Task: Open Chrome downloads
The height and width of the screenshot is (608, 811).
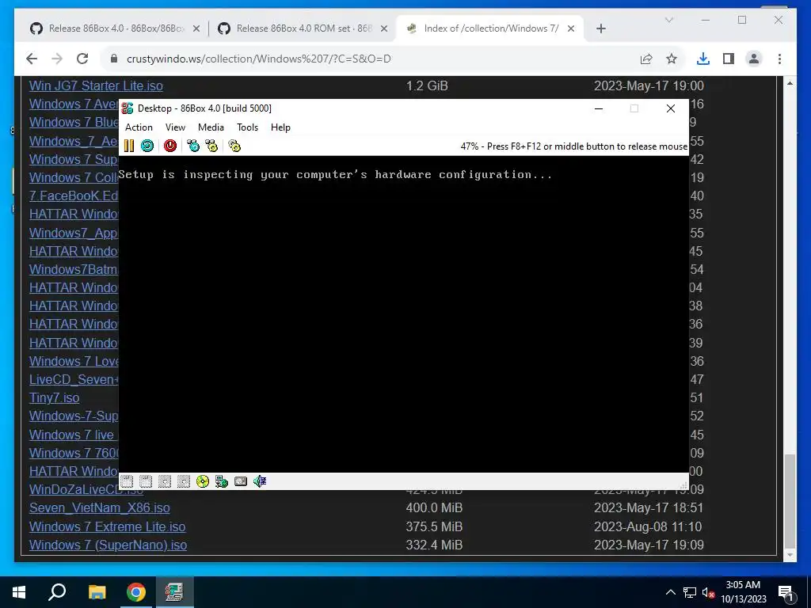Action: 703,59
